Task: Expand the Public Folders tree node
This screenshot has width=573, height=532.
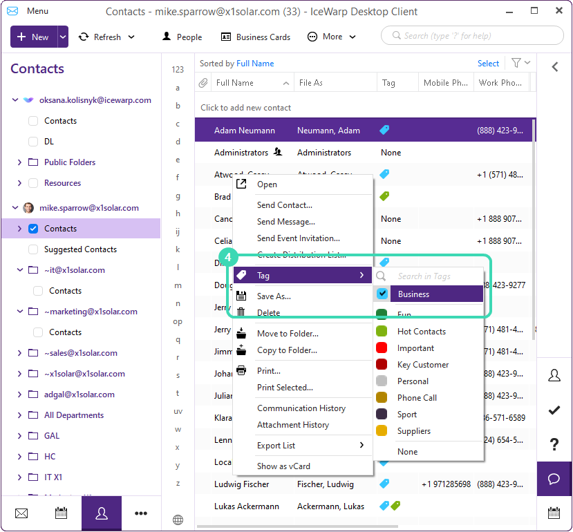Action: point(19,162)
